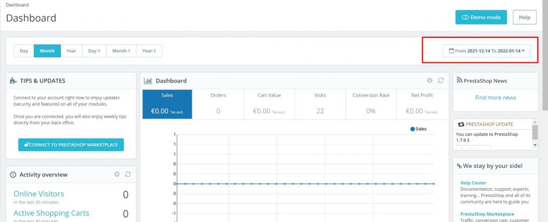The height and width of the screenshot is (222, 548).
Task: Open the Online Visitors link
Action: coord(39,194)
